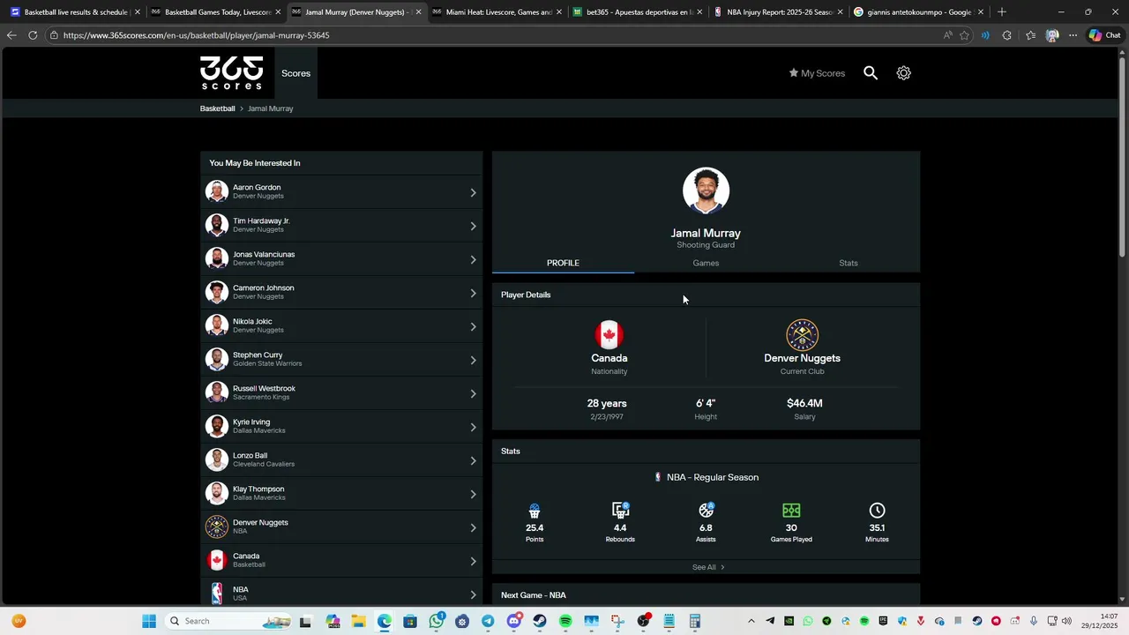Open Telegram from taskbar
This screenshot has height=635, width=1129.
pos(488,621)
